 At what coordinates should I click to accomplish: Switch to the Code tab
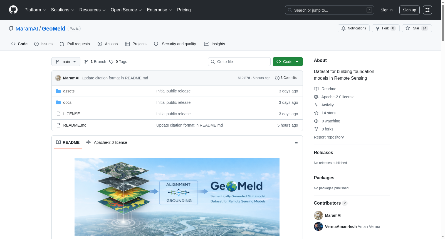coord(19,44)
